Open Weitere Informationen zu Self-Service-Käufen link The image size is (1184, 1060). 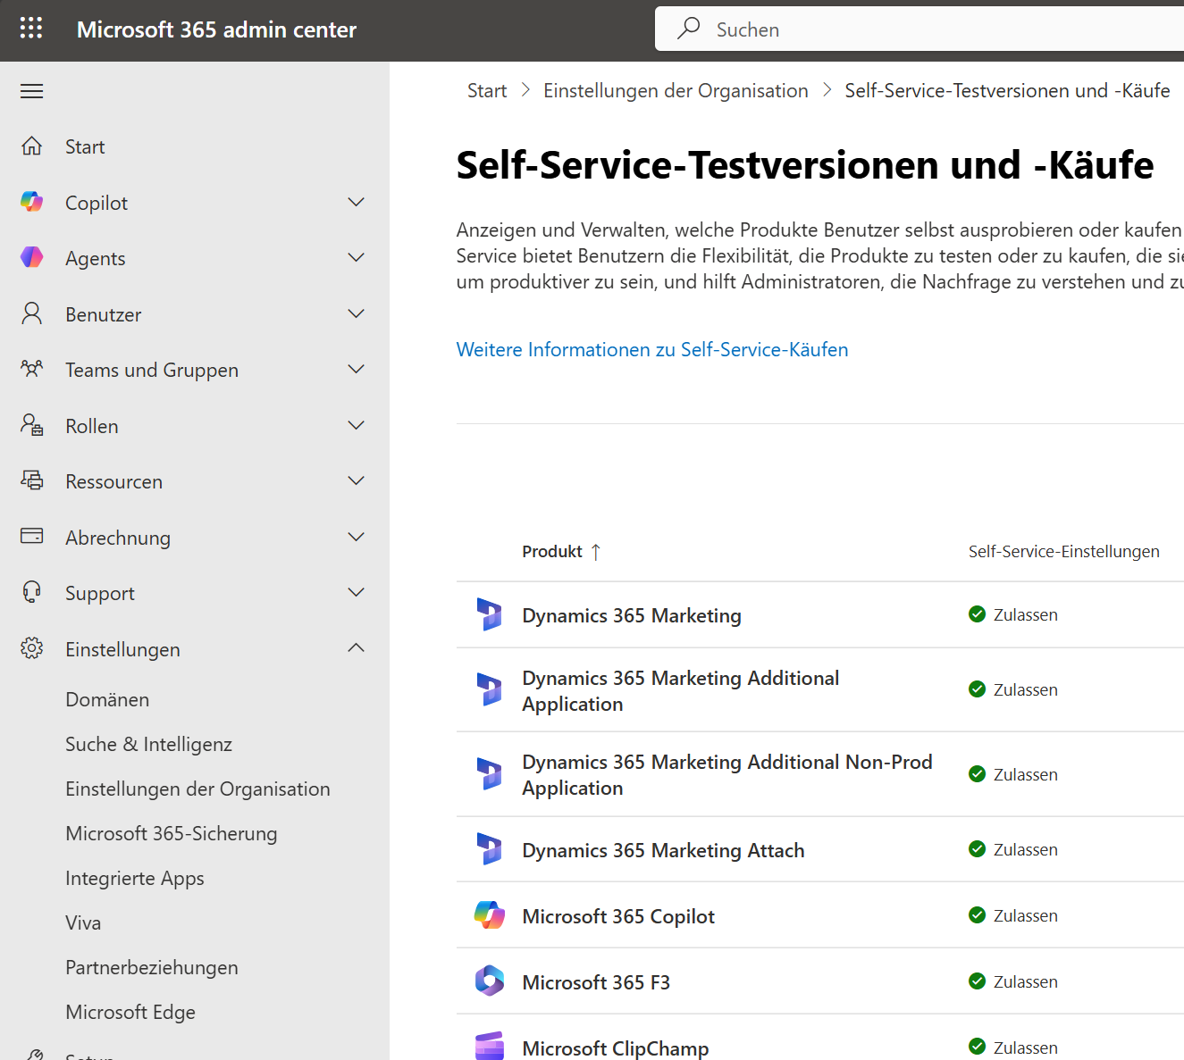point(652,349)
